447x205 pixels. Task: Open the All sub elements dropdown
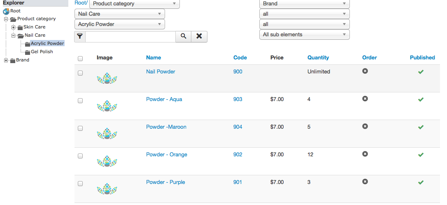click(304, 35)
